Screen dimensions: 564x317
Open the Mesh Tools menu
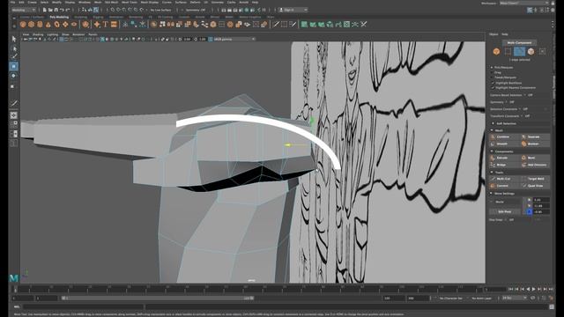tap(130, 2)
